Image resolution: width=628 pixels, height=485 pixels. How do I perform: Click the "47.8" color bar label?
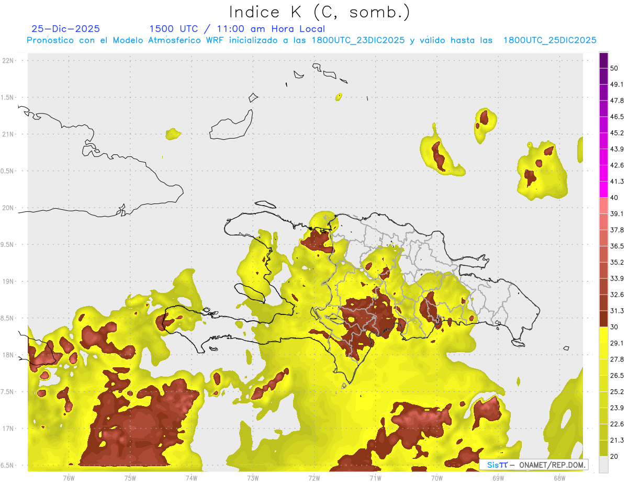pyautogui.click(x=617, y=100)
